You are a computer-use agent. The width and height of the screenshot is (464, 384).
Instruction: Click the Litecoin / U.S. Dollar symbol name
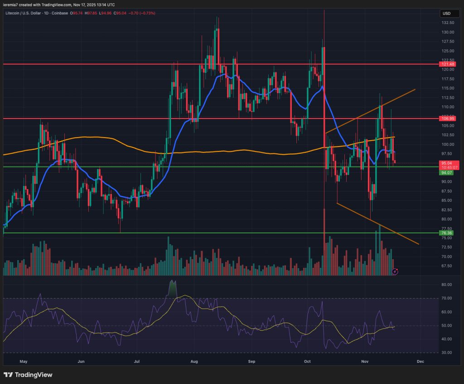click(x=24, y=14)
